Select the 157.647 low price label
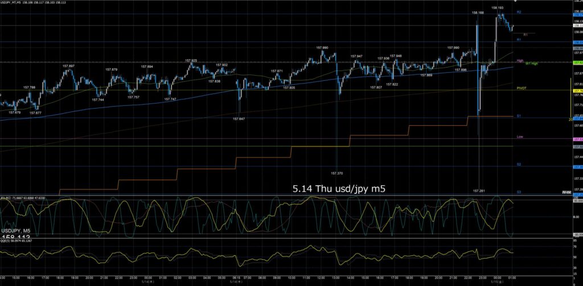583x286 pixels. [x=239, y=119]
